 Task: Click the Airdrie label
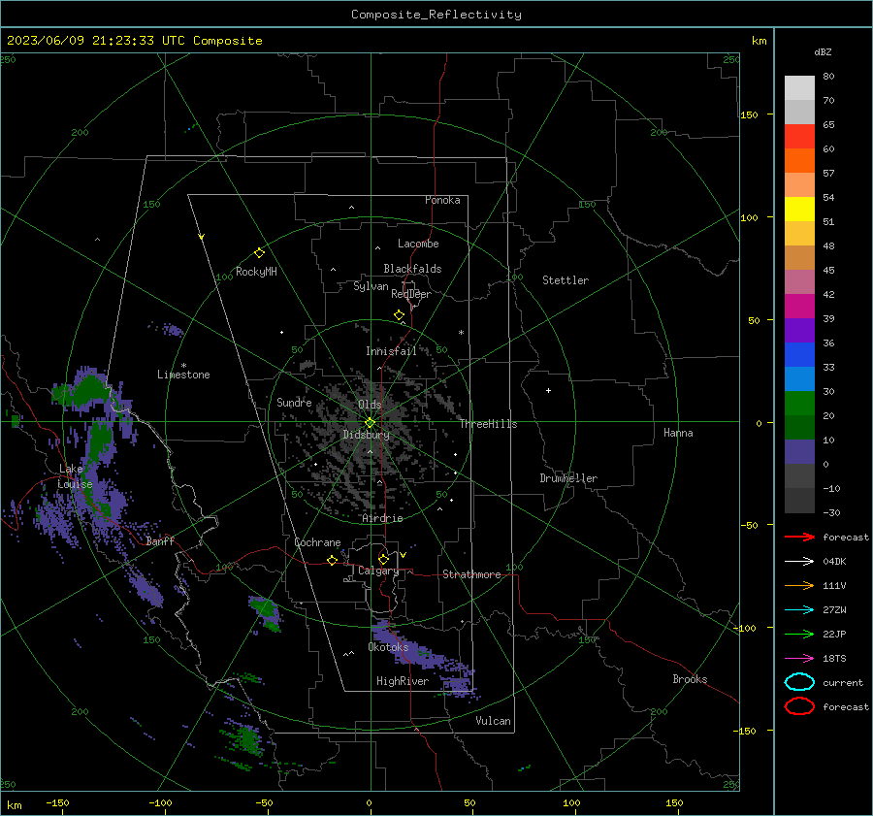[x=382, y=518]
